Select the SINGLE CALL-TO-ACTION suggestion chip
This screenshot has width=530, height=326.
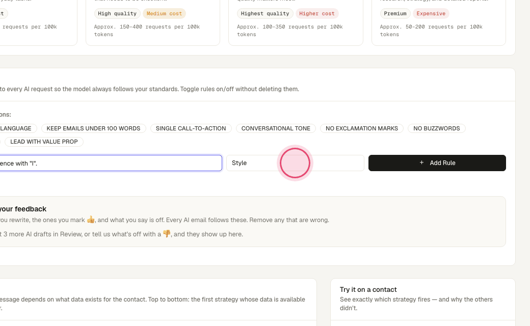191,128
